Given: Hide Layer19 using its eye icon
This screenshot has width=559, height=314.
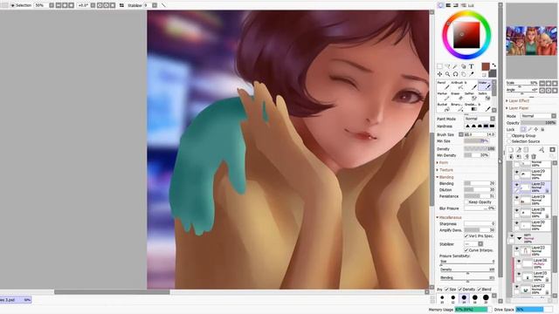Looking at the screenshot, I should pyautogui.click(x=516, y=198).
